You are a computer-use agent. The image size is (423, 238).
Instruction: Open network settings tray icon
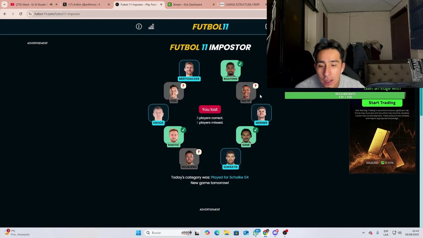(394, 233)
